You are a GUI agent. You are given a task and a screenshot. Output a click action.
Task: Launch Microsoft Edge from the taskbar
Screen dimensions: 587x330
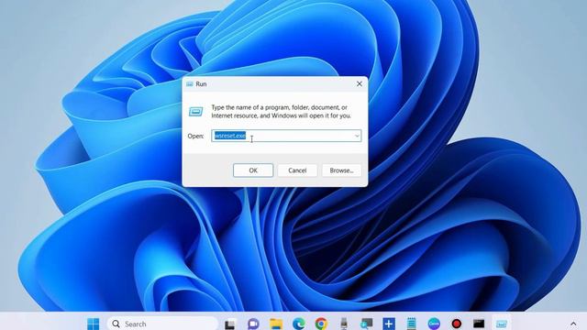pos(298,324)
